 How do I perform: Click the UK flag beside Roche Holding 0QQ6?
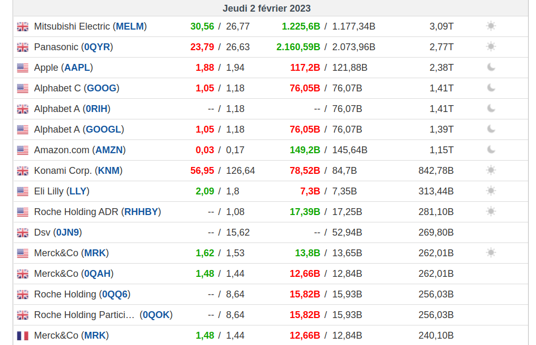tap(23, 294)
